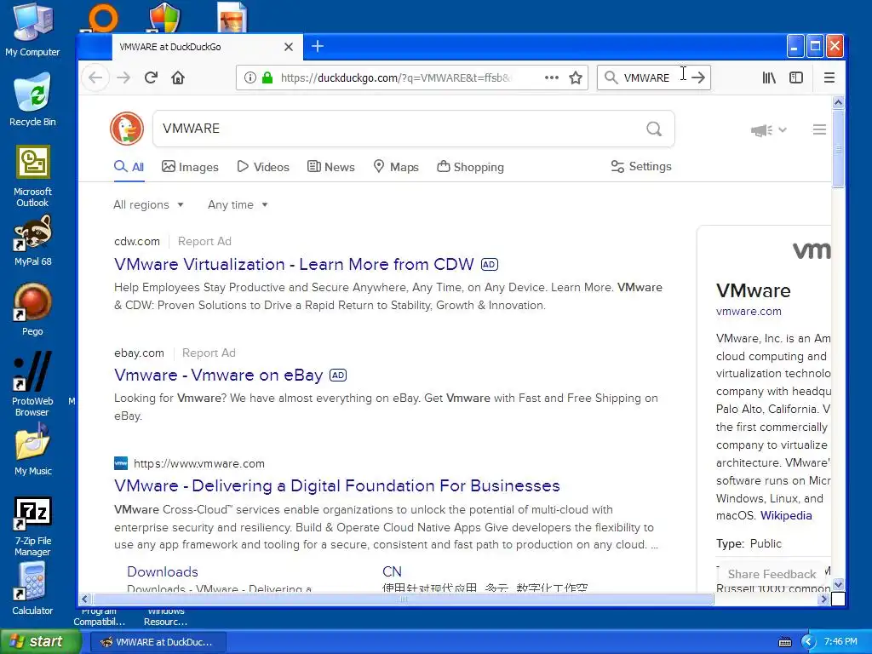The image size is (872, 654).
Task: Open DuckDuckGo side hamburger menu
Action: coord(819,129)
